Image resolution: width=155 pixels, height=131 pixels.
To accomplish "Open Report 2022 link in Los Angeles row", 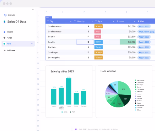I will [144, 58].
